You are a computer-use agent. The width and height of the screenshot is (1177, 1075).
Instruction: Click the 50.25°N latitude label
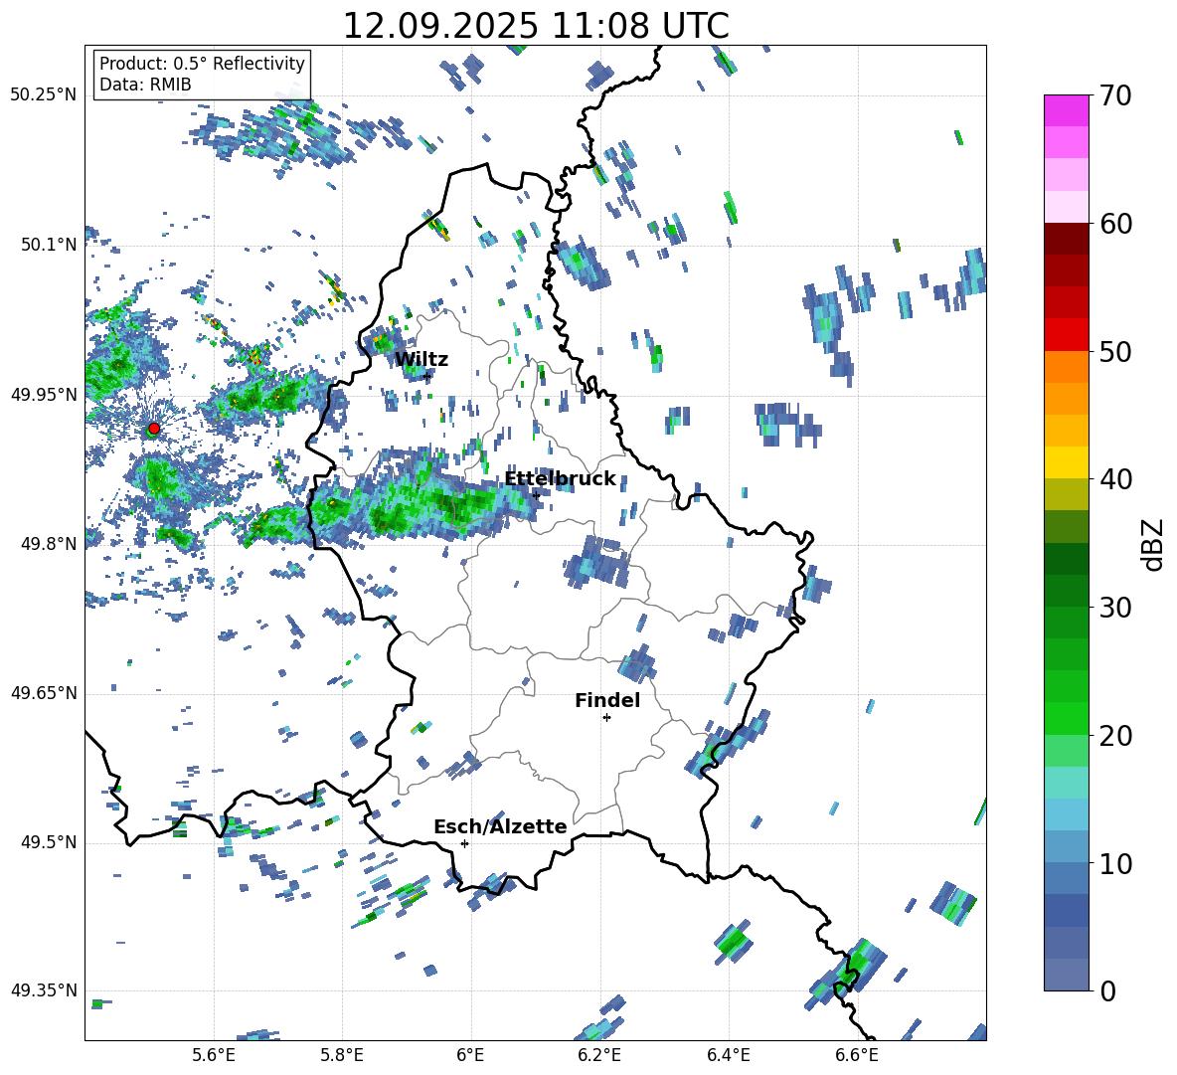tap(44, 95)
